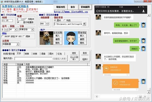Click the 内容 column header
The width and height of the screenshot is (152, 102).
(56, 64)
